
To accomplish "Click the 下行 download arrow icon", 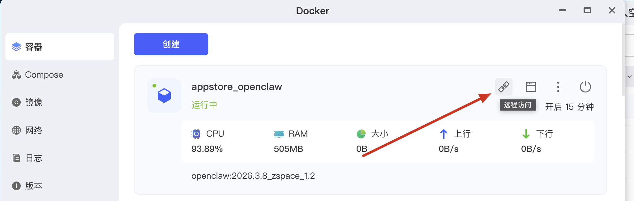I will [x=526, y=134].
